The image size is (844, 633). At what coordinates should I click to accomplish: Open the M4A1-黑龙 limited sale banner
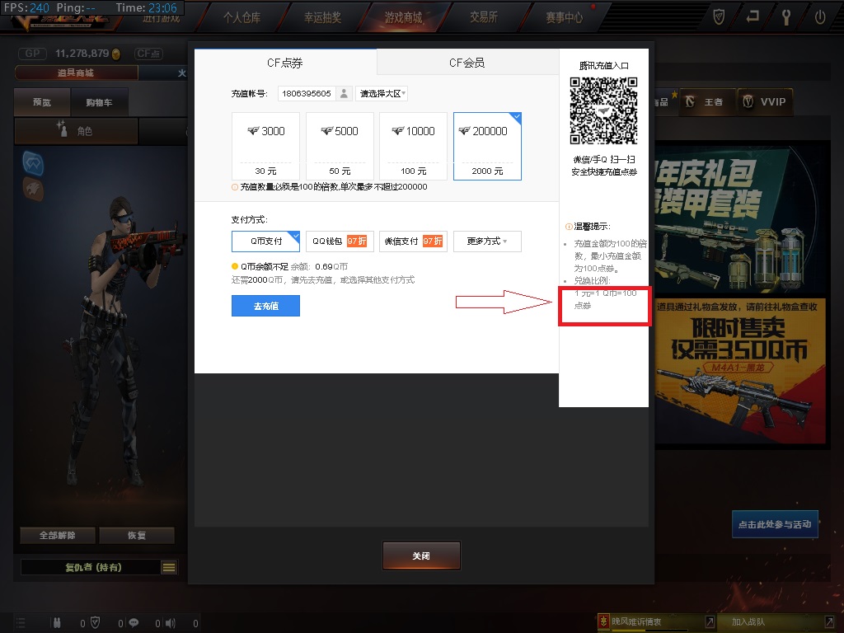click(740, 372)
